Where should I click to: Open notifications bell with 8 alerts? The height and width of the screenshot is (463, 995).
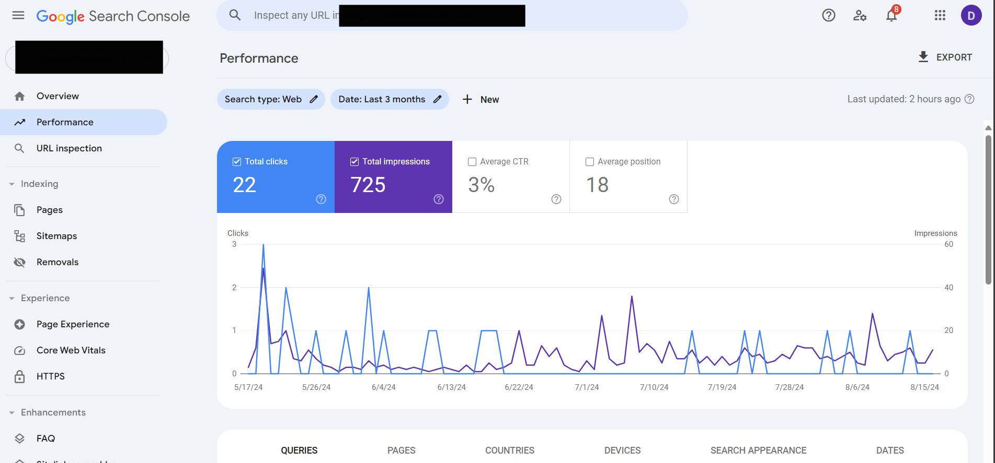coord(892,15)
